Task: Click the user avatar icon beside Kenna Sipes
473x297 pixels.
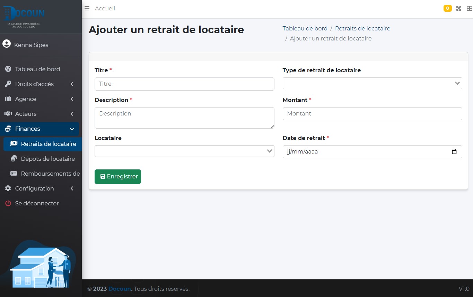Action: tap(7, 44)
